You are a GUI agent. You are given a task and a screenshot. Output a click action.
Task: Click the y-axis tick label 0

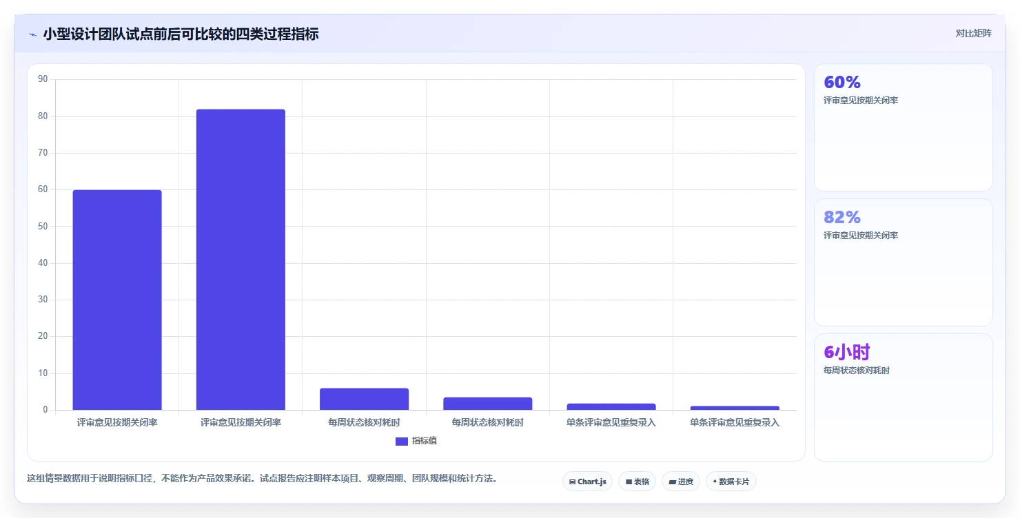tap(45, 410)
